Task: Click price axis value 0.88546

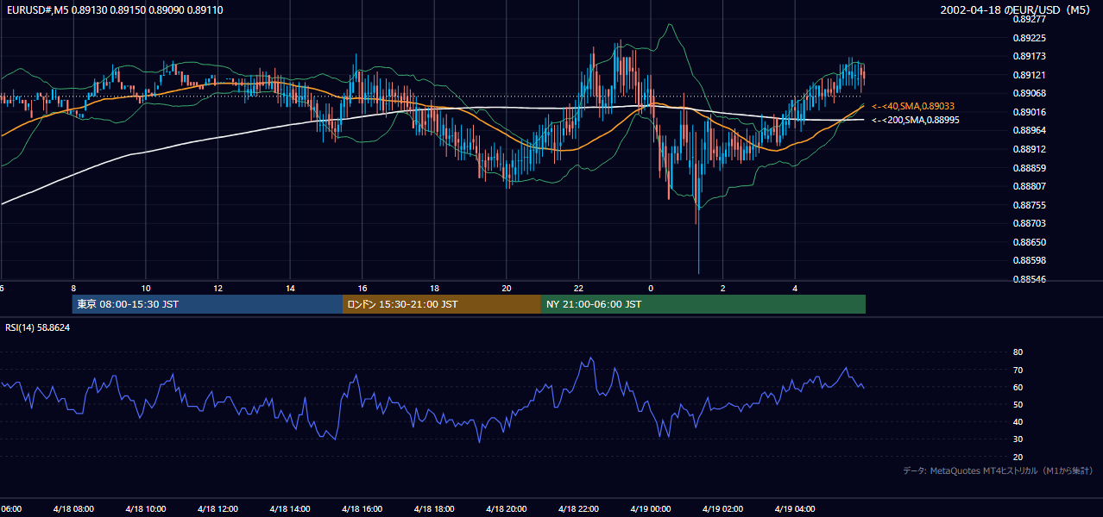Action: (1029, 279)
